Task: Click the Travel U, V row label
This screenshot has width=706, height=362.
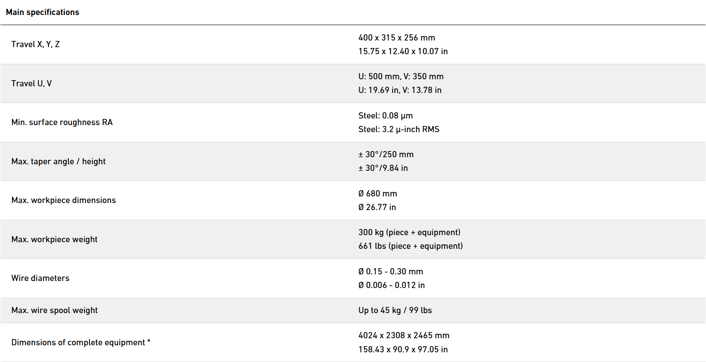Action: click(31, 84)
